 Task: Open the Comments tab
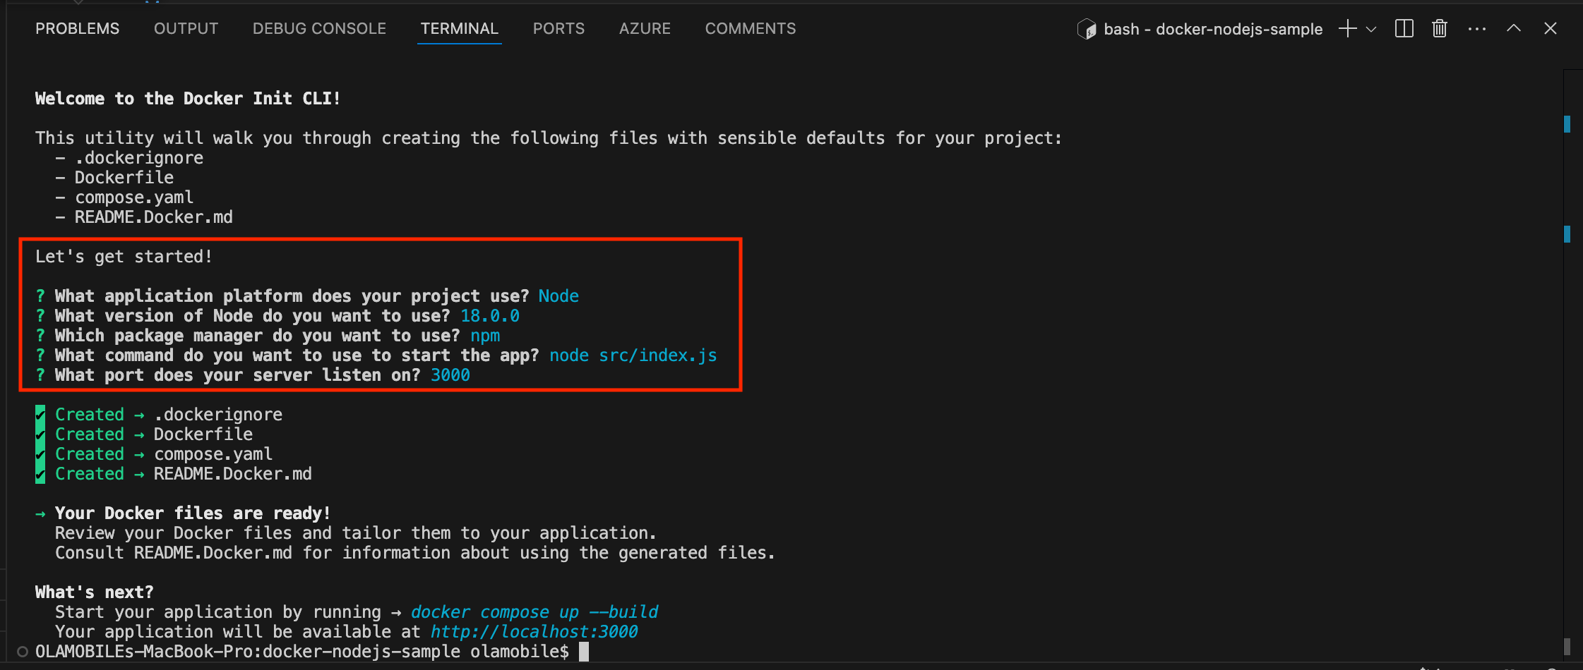751,29
